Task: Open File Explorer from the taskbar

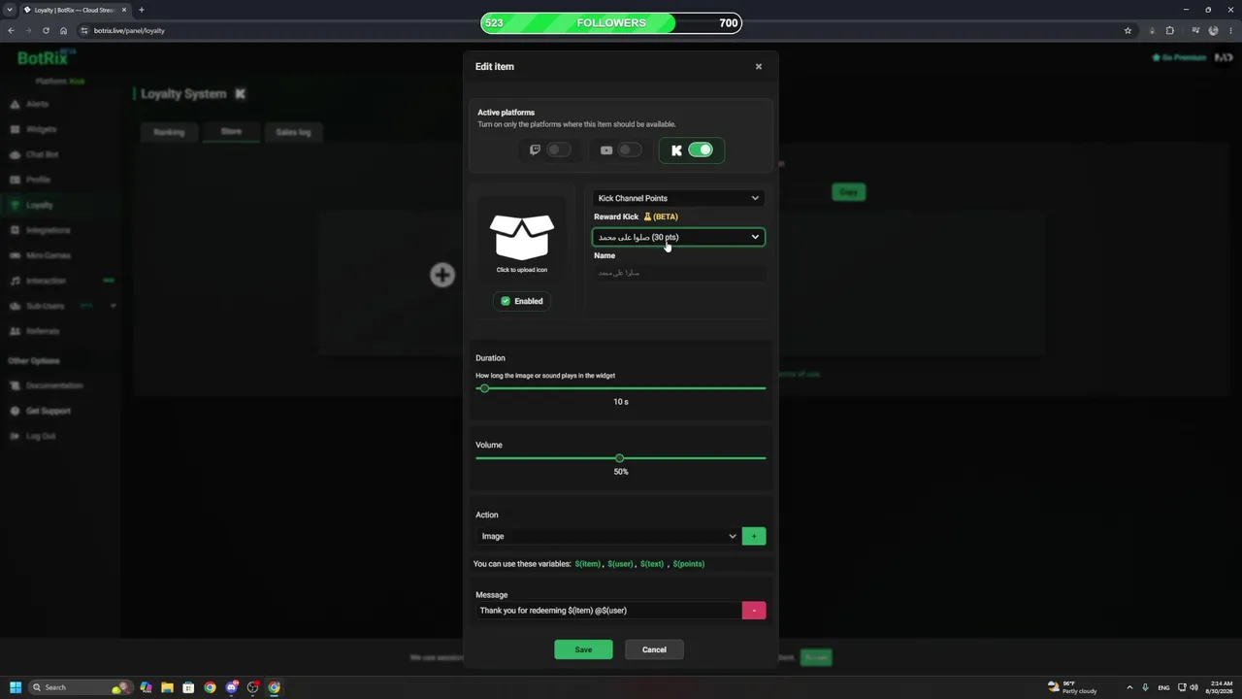Action: pos(167,687)
